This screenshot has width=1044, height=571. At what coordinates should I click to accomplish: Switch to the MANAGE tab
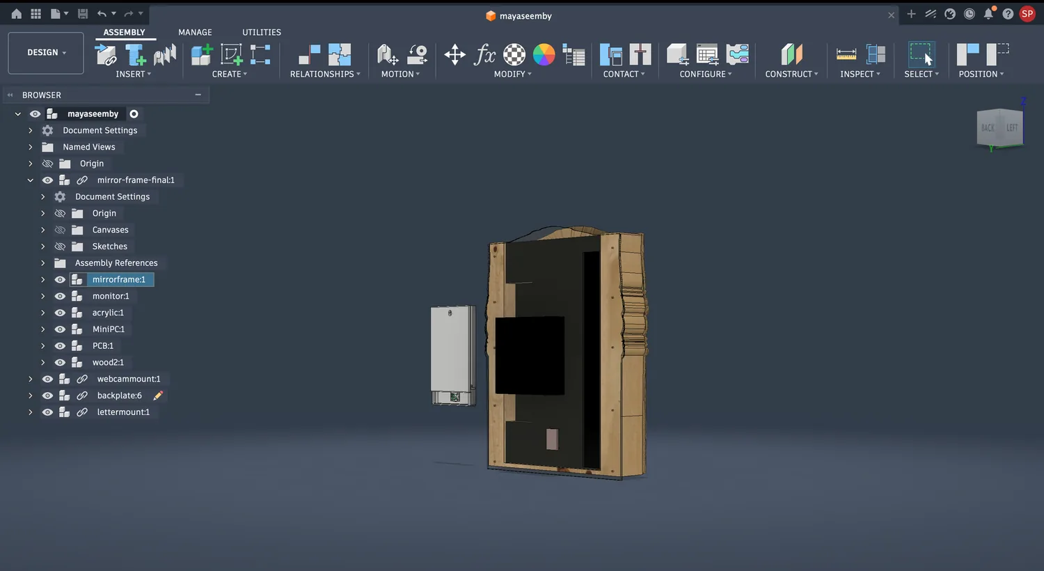(x=195, y=32)
